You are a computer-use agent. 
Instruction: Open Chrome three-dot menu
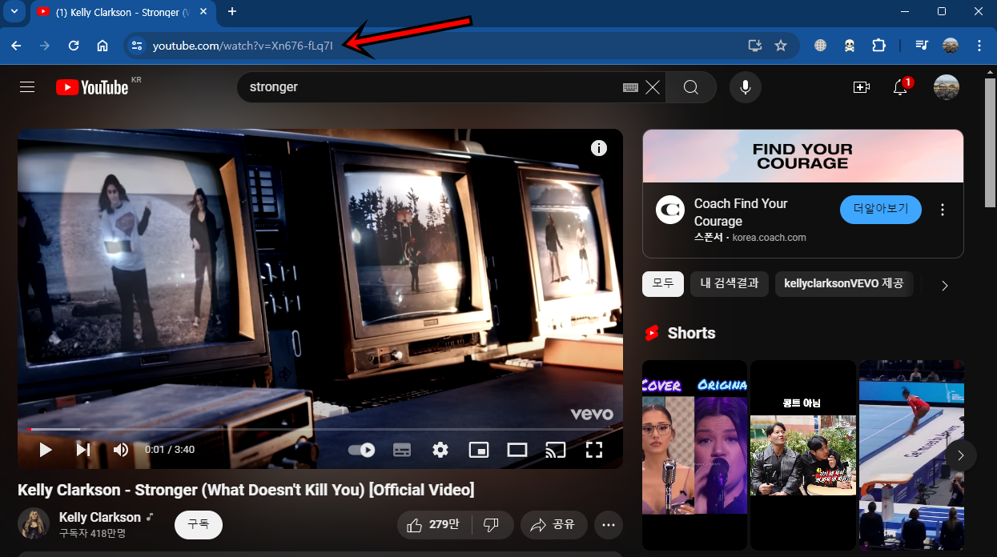click(x=979, y=46)
